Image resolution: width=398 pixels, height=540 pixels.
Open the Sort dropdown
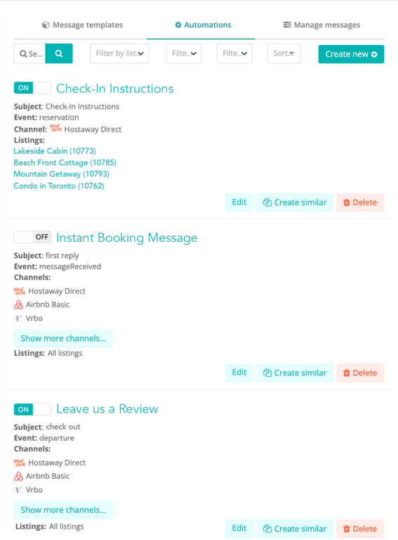284,53
